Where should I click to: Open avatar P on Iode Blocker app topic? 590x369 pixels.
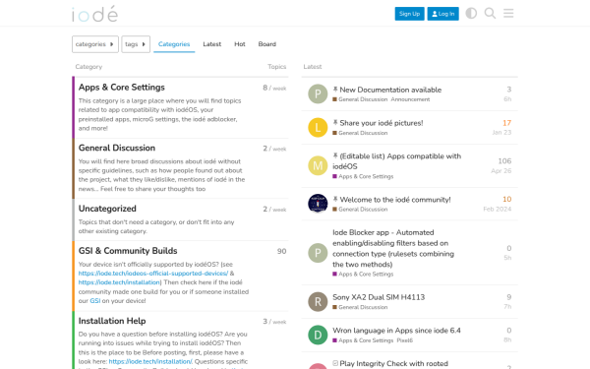318,253
